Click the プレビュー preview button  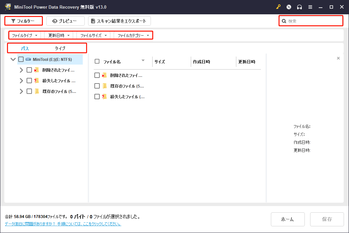[x=65, y=21]
